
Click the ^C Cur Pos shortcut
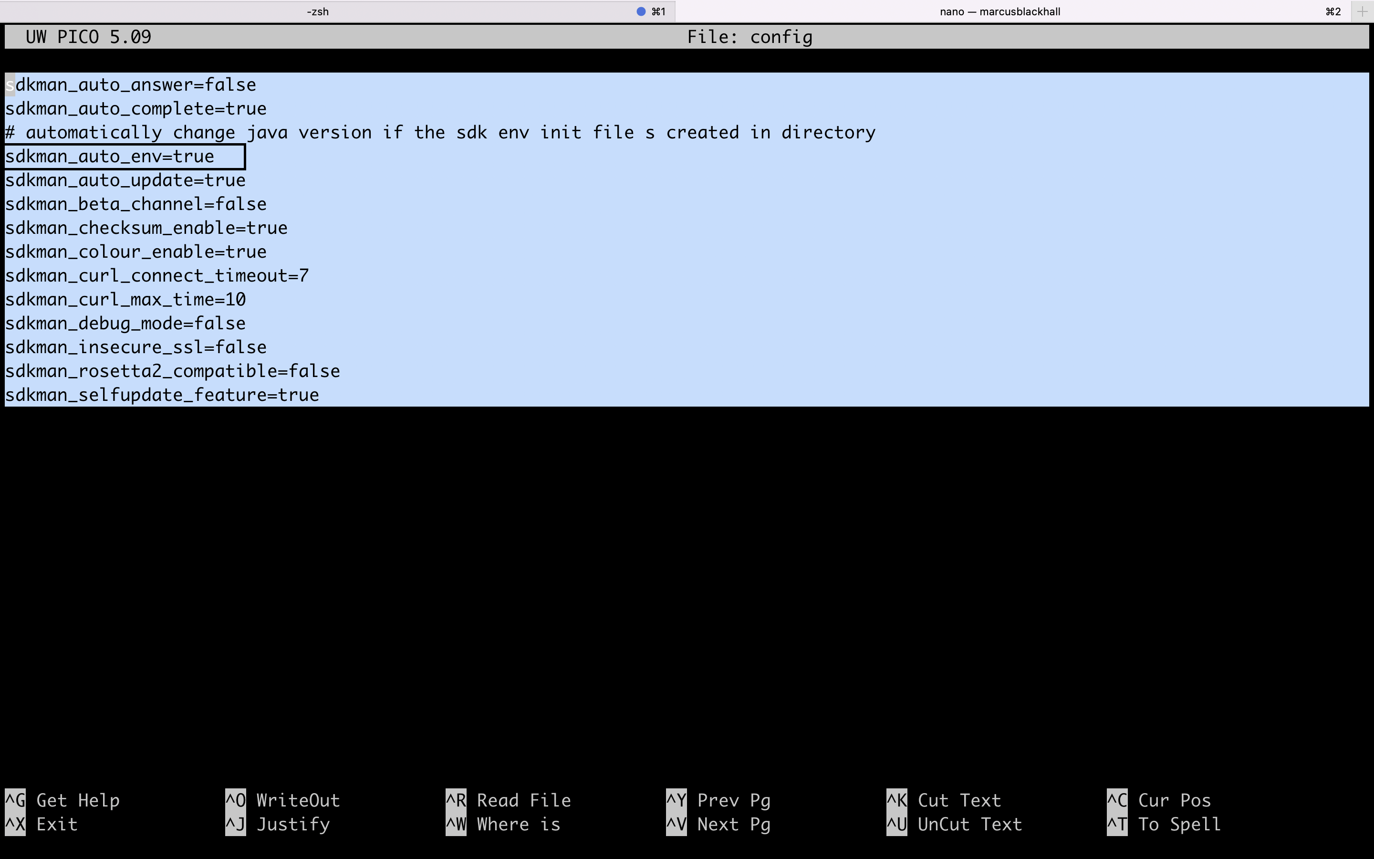click(1159, 800)
